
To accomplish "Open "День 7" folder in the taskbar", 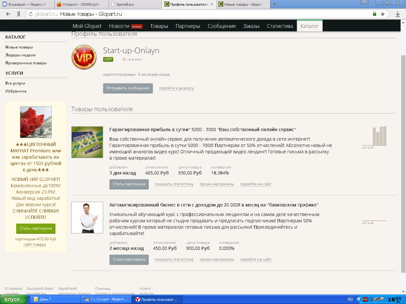I will click(x=55, y=299).
